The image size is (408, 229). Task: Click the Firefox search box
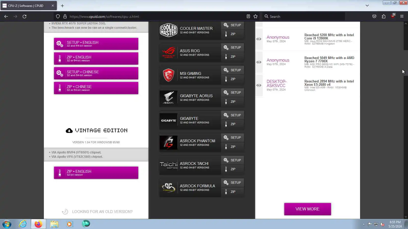(303, 17)
